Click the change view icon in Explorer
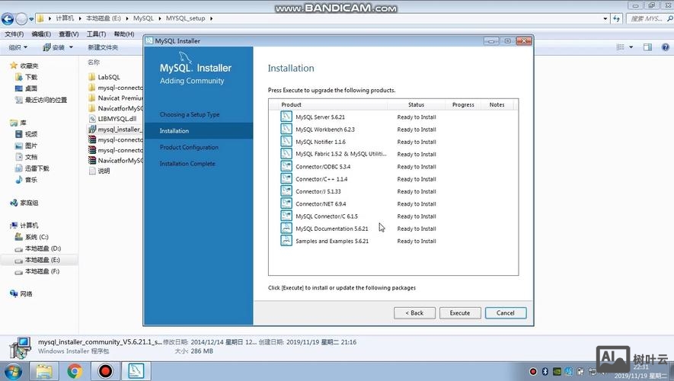 (x=620, y=47)
